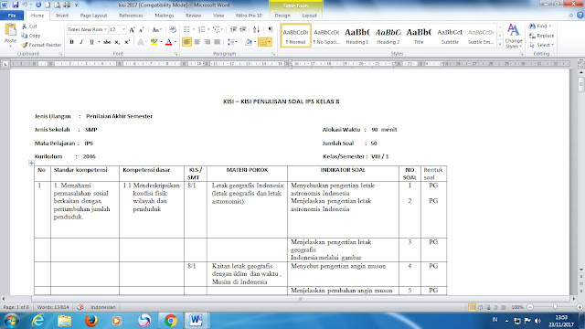Click Increase Indent icon
585x329 pixels.
pyautogui.click(x=243, y=29)
